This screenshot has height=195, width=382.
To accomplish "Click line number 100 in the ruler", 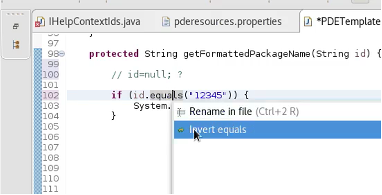I will (x=51, y=74).
